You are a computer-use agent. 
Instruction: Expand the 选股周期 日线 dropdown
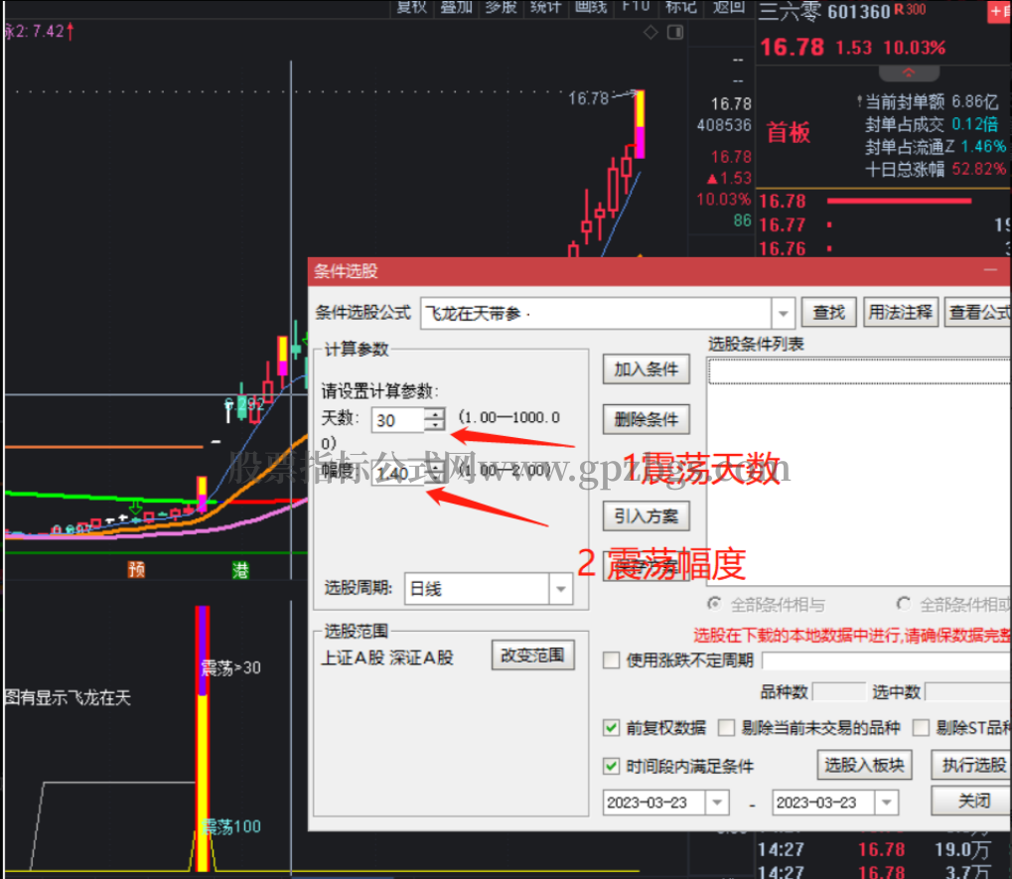[561, 589]
